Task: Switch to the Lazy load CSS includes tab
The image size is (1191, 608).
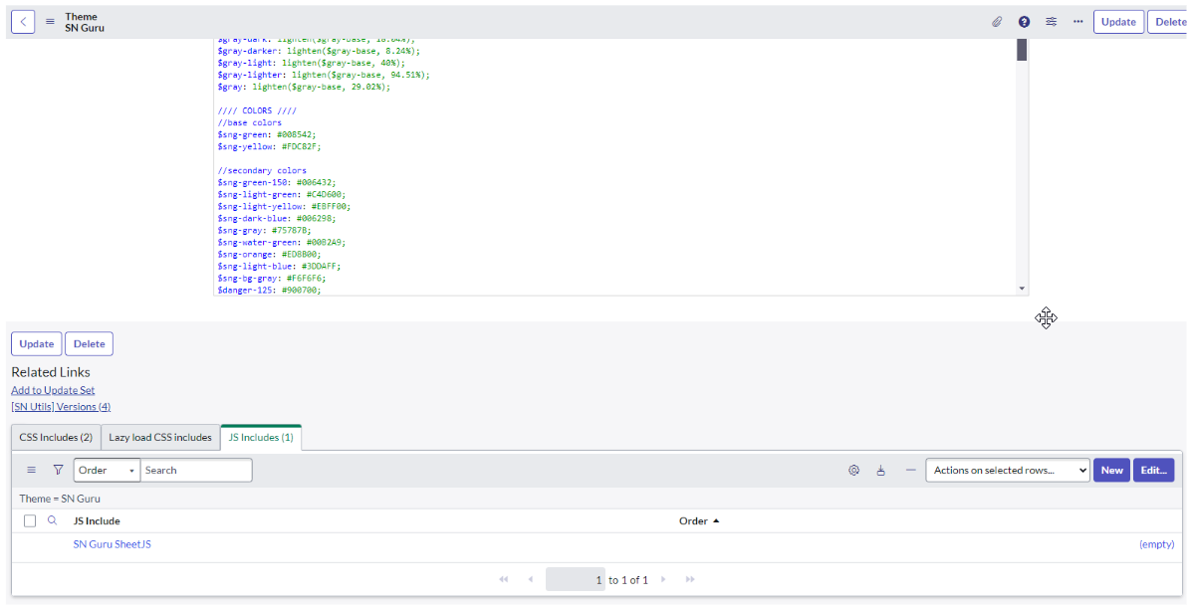Action: click(160, 437)
